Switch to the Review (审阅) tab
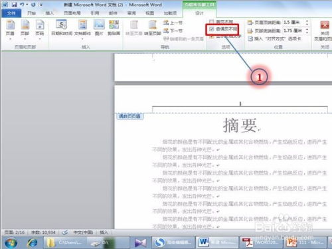 [131, 13]
